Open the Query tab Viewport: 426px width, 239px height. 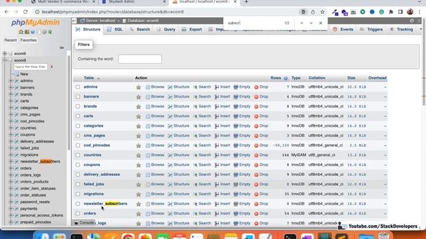(x=166, y=29)
